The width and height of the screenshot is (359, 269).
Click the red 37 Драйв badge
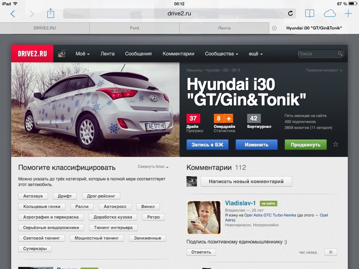click(x=193, y=118)
